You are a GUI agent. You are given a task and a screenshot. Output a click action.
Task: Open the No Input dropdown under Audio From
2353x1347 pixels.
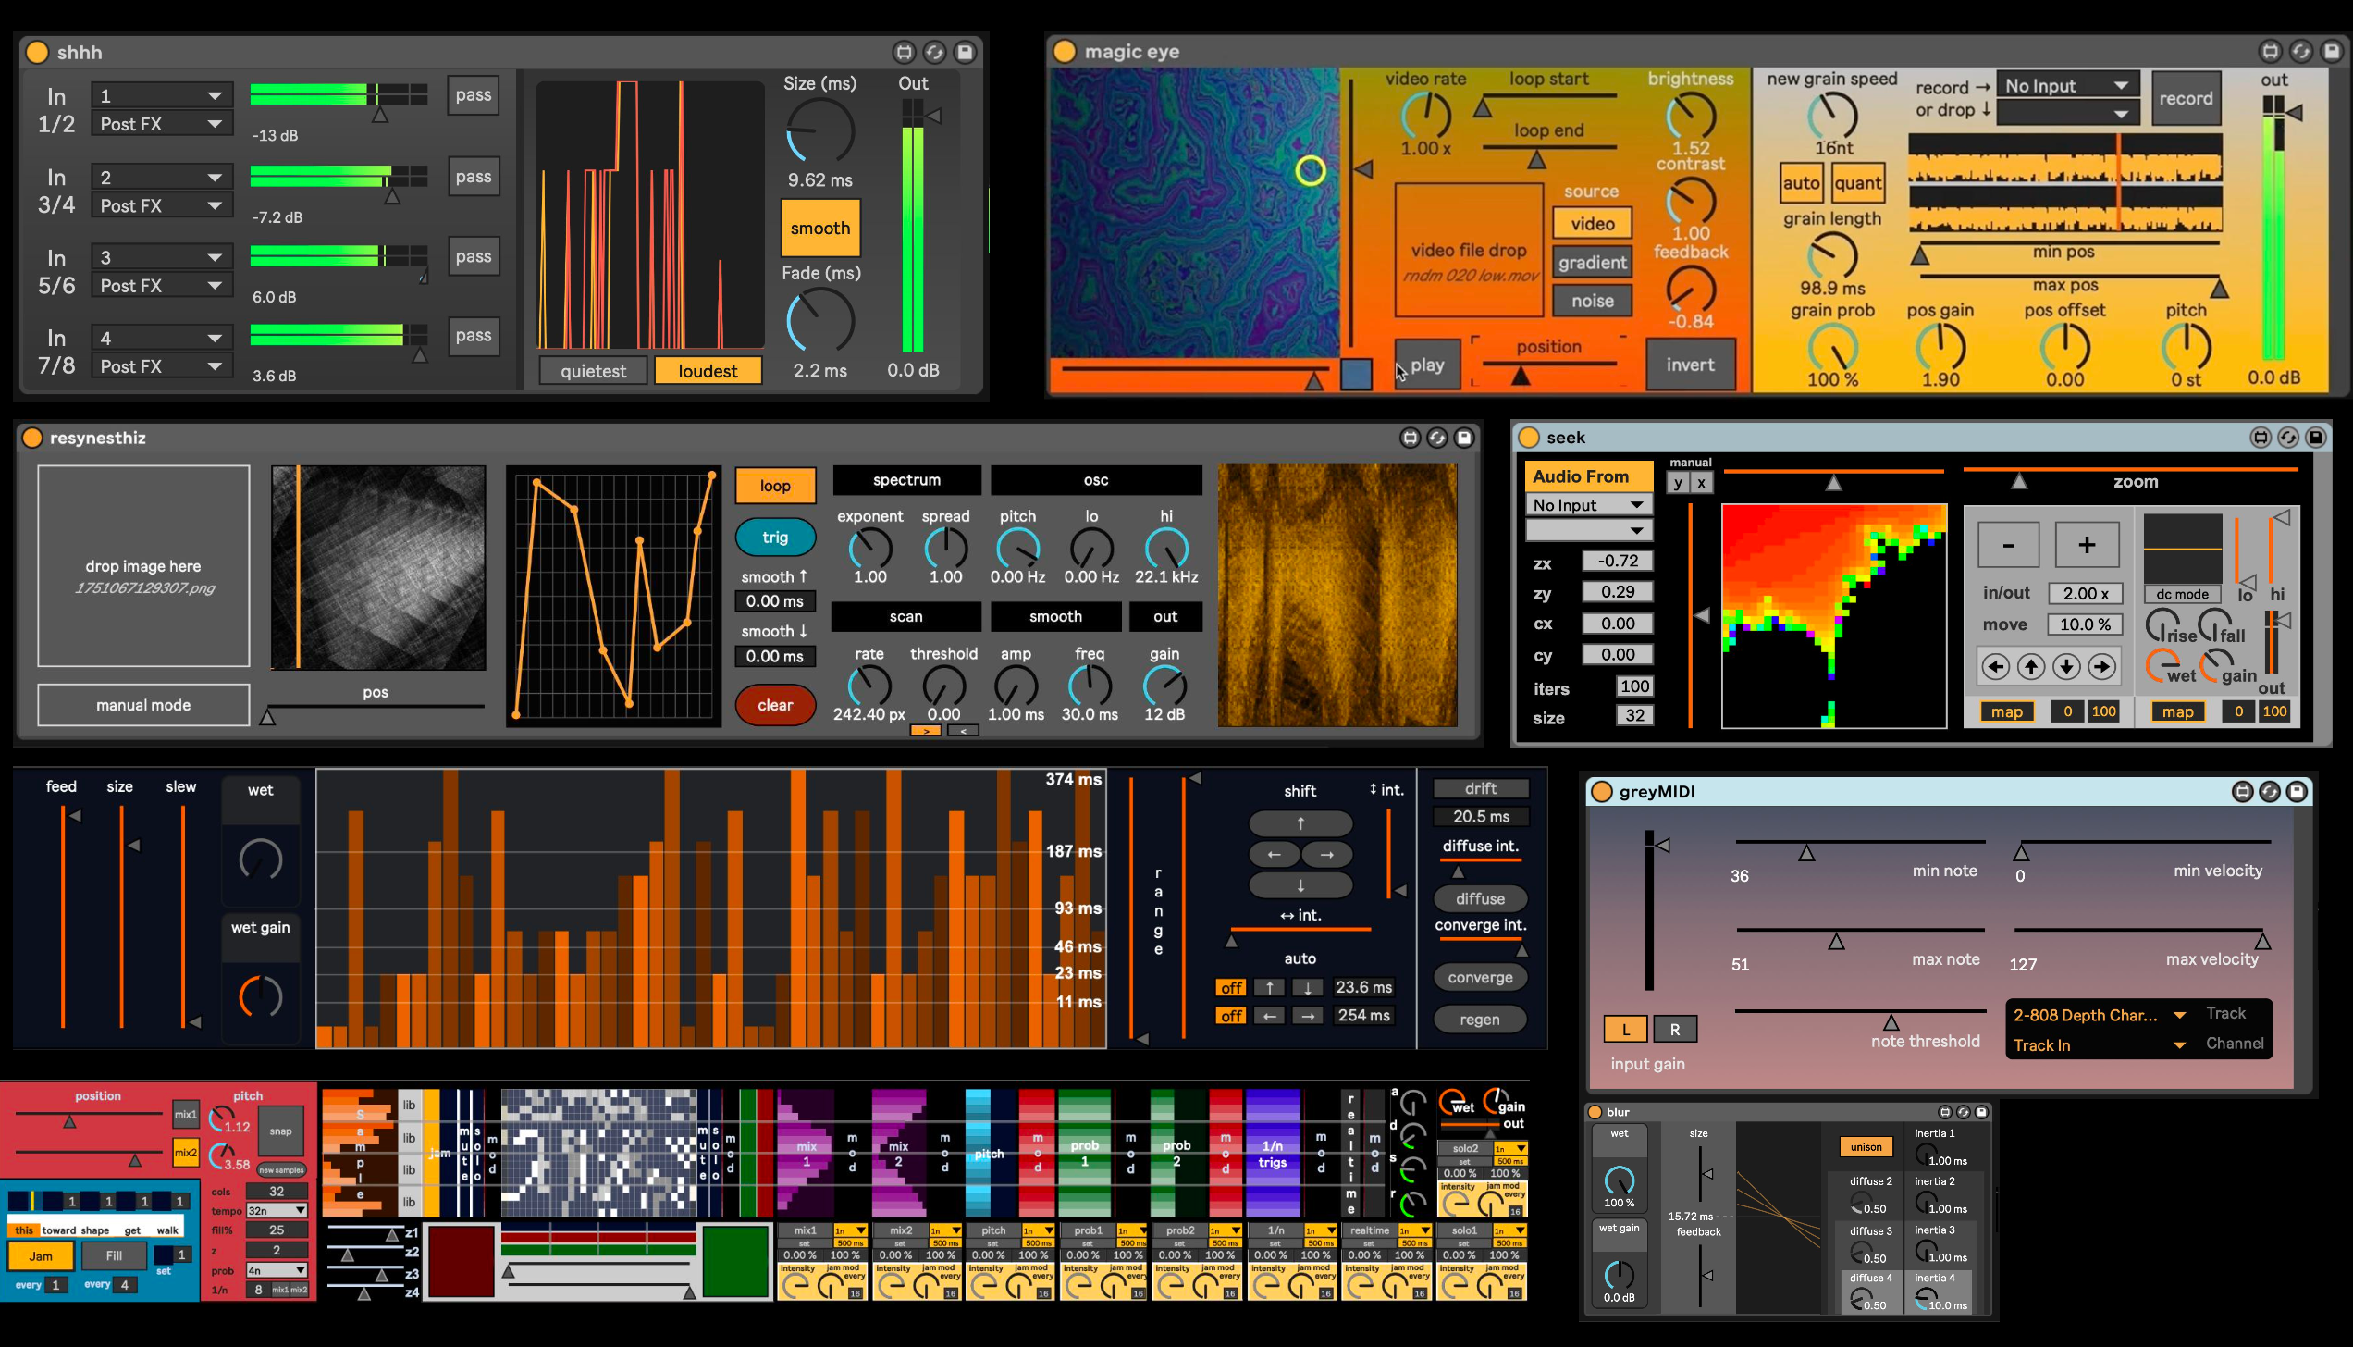(x=1588, y=504)
